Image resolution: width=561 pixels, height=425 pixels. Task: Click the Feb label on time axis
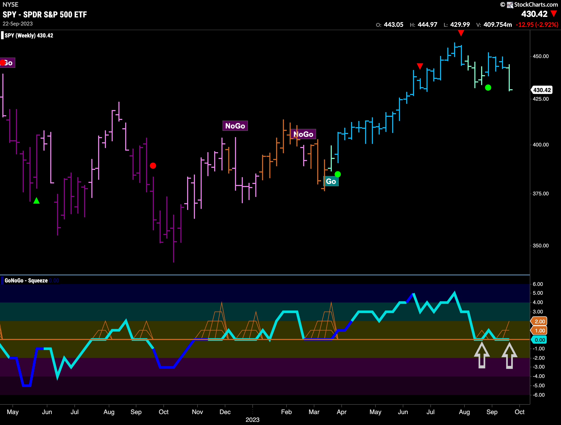click(x=286, y=412)
